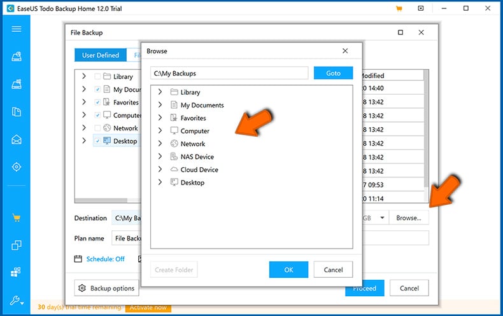
Task: Click the title bar shopping cart icon
Action: click(399, 9)
